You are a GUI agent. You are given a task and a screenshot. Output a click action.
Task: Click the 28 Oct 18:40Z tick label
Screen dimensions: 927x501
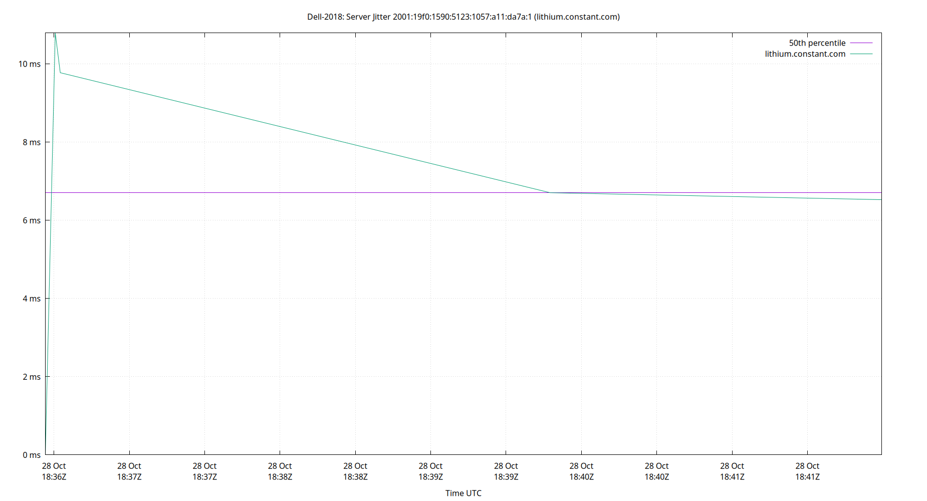(x=582, y=471)
